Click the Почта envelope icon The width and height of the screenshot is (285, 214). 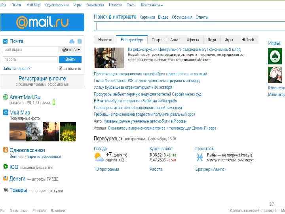(5, 41)
